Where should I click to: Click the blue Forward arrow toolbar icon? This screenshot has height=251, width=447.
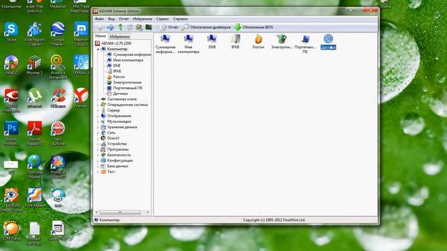pyautogui.click(x=110, y=27)
